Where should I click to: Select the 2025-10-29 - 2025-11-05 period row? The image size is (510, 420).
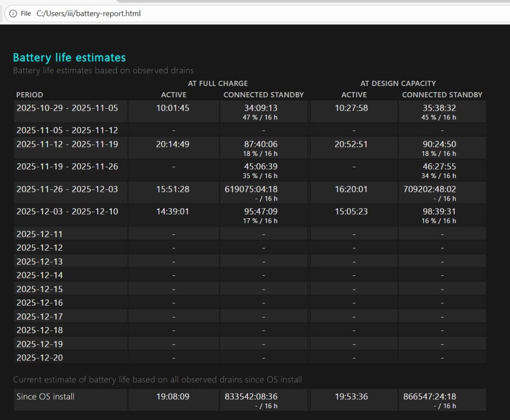tap(67, 108)
